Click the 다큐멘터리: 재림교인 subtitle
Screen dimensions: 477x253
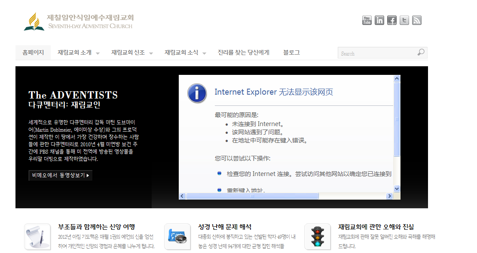coord(64,105)
